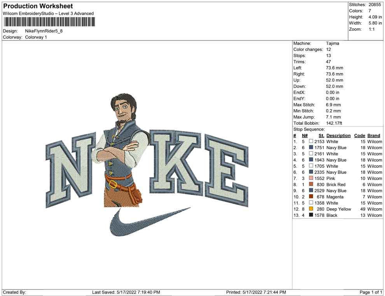The height and width of the screenshot is (296, 385).
Task: Click the Min Stitch value 0.2 mm
Action: (333, 111)
